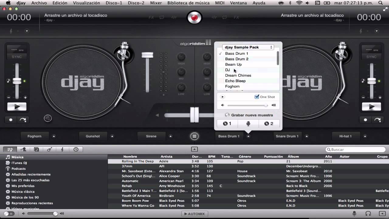The image size is (389, 219).
Task: Toggle key lock note icon on left deck
Action: (x=9, y=81)
